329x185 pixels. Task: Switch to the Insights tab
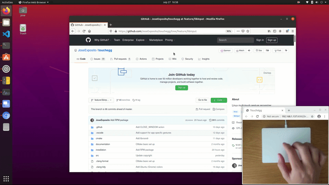204,59
